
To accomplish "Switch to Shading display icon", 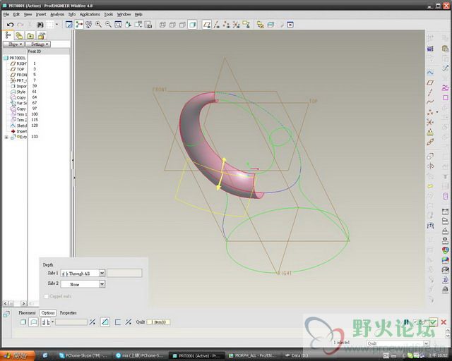I will coord(192,25).
